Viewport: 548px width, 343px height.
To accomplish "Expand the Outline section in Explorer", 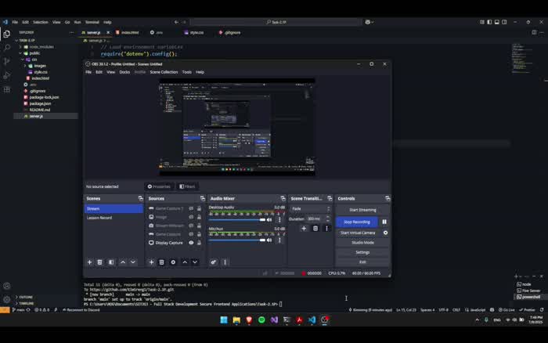I will [25, 297].
